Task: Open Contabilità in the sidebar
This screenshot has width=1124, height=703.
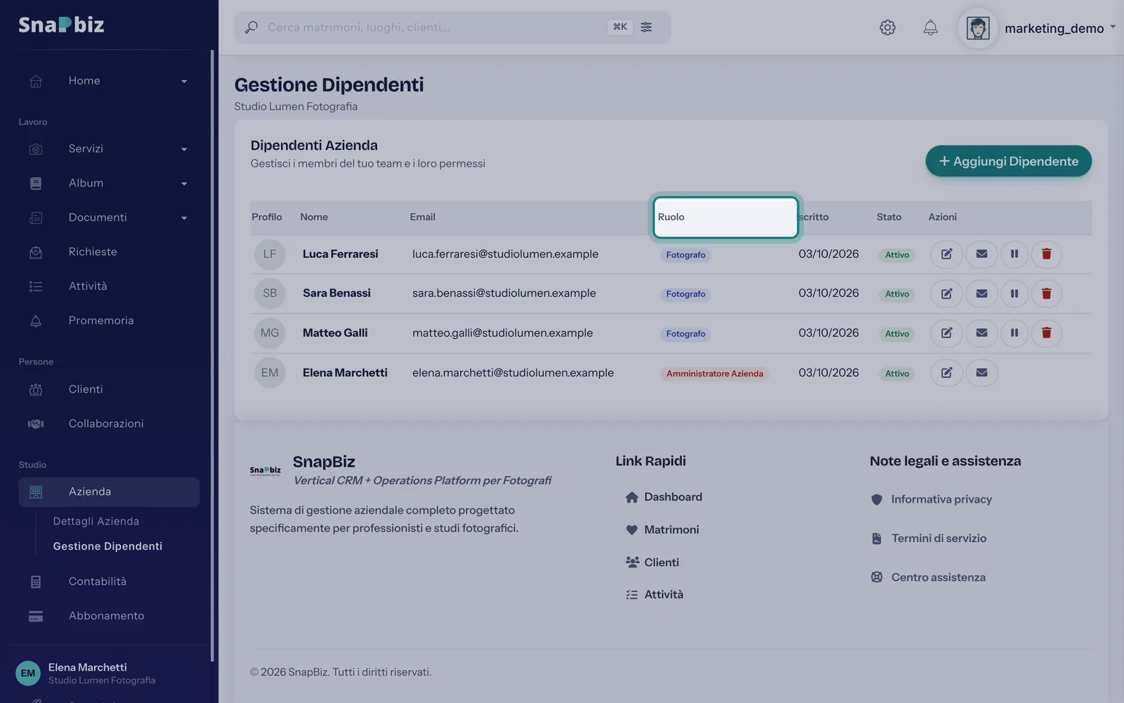Action: pyautogui.click(x=109, y=581)
